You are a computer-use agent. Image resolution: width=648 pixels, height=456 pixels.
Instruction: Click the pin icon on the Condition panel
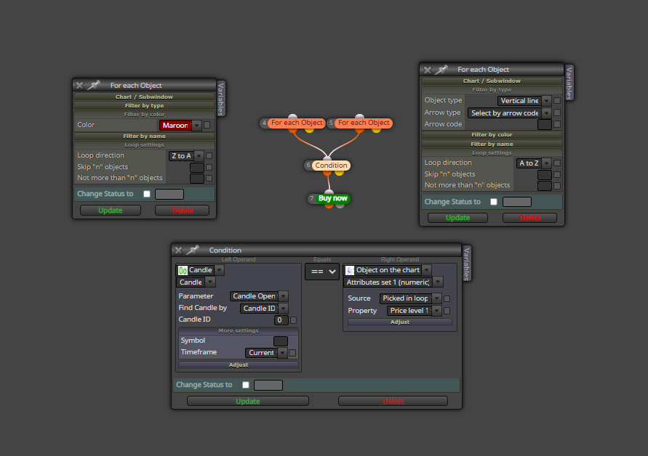click(x=193, y=250)
